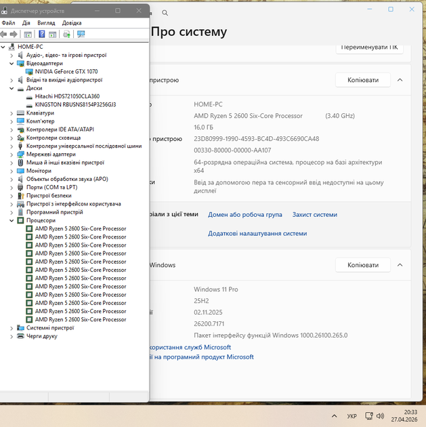This screenshot has height=427, width=426.
Task: Show hidden tray icons chevron
Action: click(335, 416)
